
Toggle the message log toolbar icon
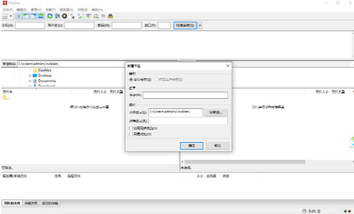[x=19, y=16]
